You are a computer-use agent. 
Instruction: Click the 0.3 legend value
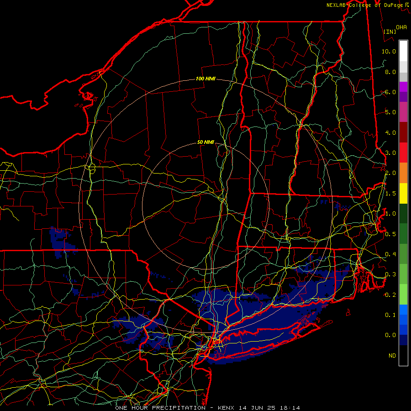click(x=390, y=274)
